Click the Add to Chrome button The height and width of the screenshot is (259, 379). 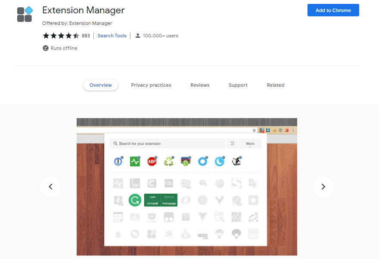333,10
